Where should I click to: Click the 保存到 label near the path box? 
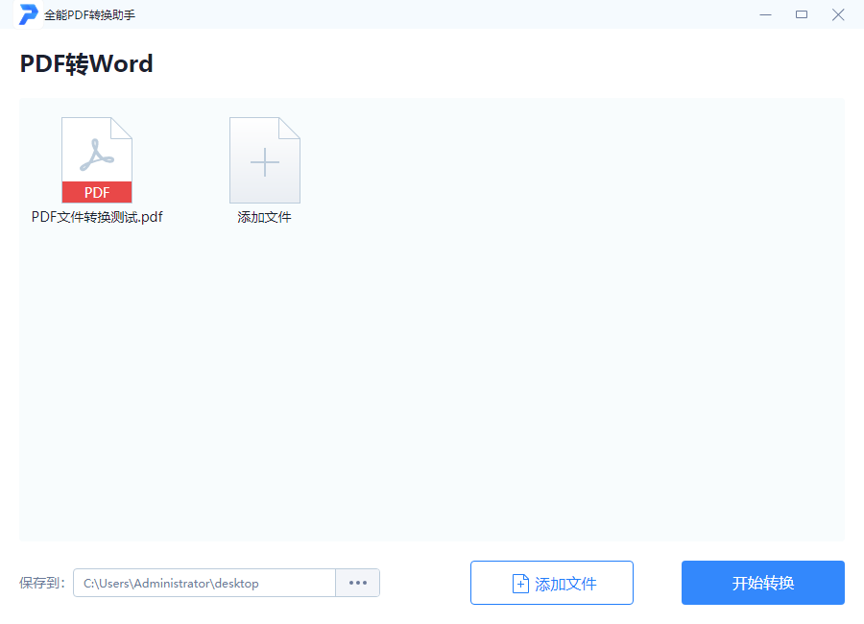coord(44,583)
